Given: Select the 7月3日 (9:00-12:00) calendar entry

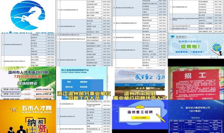Looking at the screenshot, I should pos(11,90).
